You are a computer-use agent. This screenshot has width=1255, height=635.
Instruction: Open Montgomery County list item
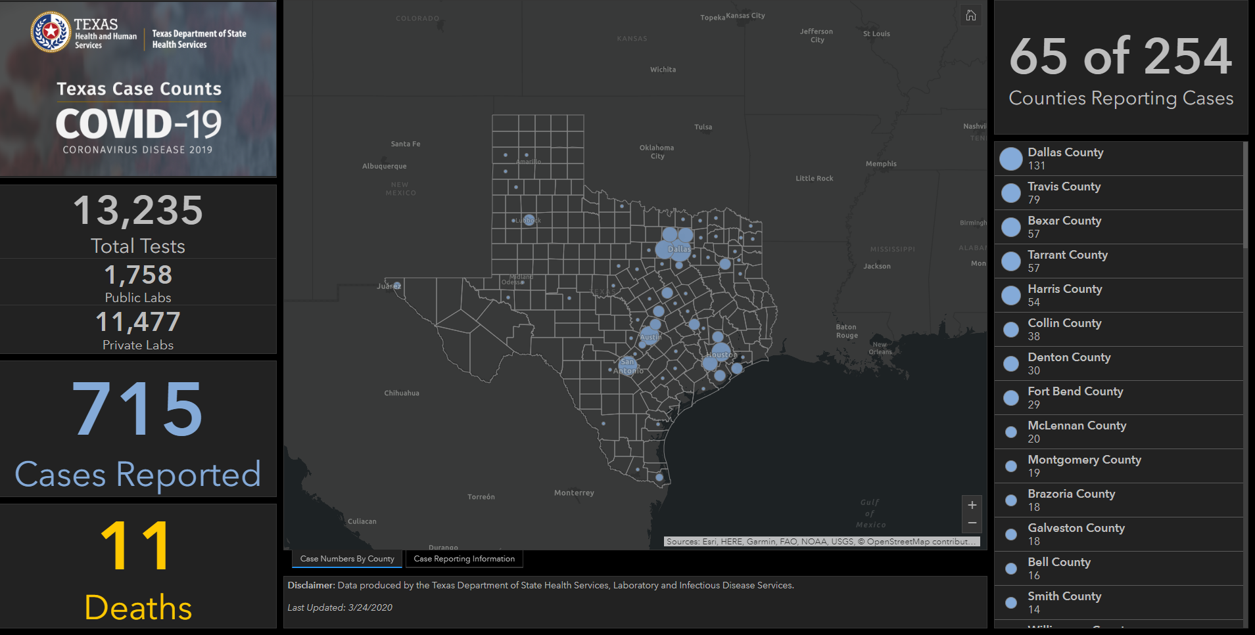point(1083,466)
